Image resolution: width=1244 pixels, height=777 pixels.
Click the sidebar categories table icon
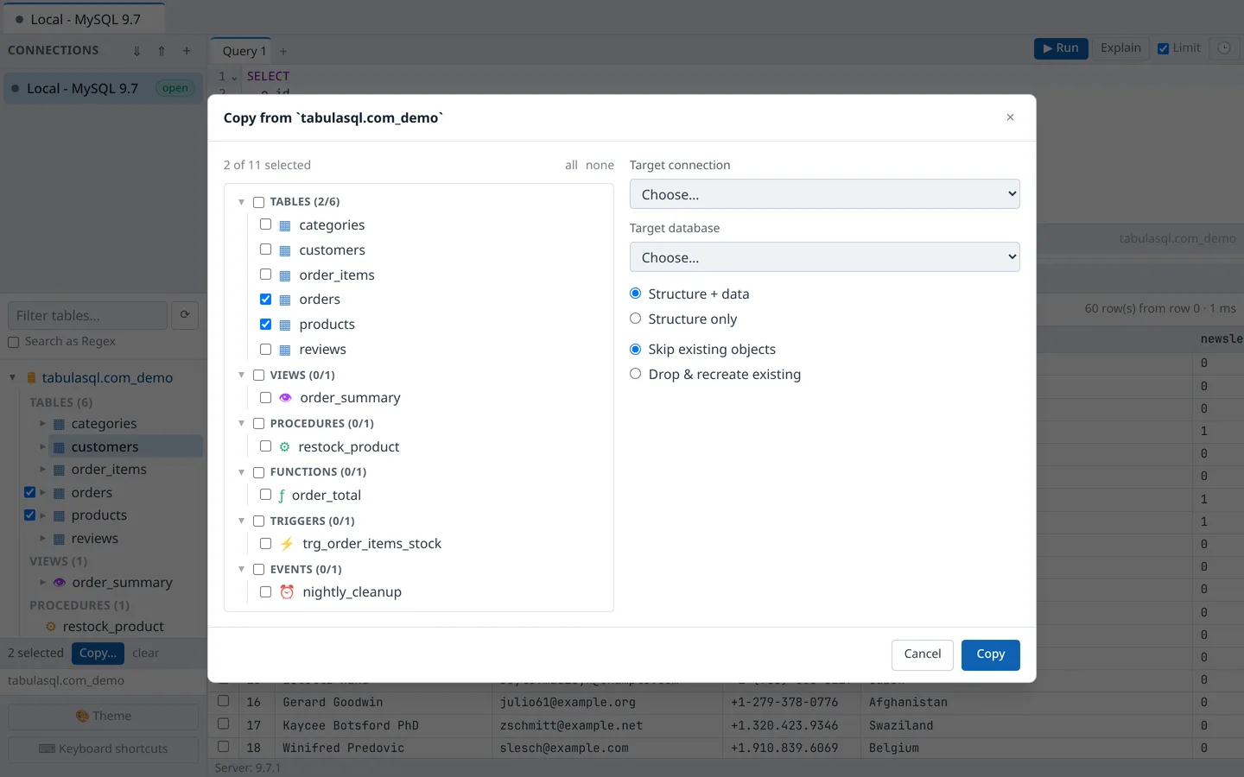(59, 424)
